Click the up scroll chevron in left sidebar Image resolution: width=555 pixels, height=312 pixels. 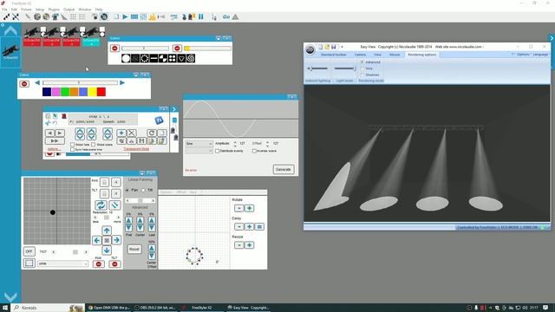coord(10,31)
